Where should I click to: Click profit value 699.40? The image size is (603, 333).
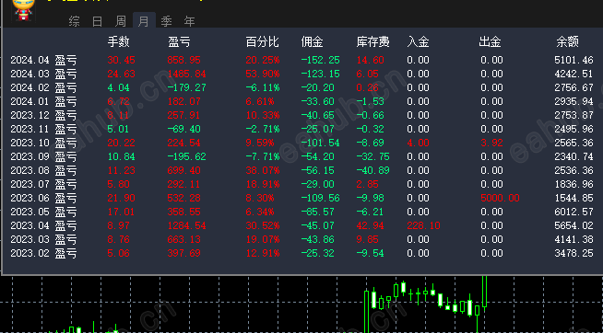click(x=184, y=171)
